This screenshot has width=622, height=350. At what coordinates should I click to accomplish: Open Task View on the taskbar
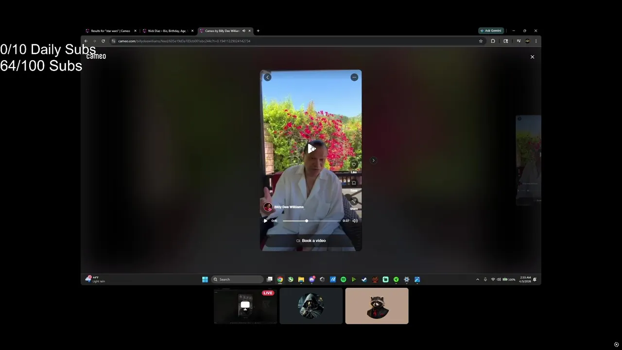point(270,280)
